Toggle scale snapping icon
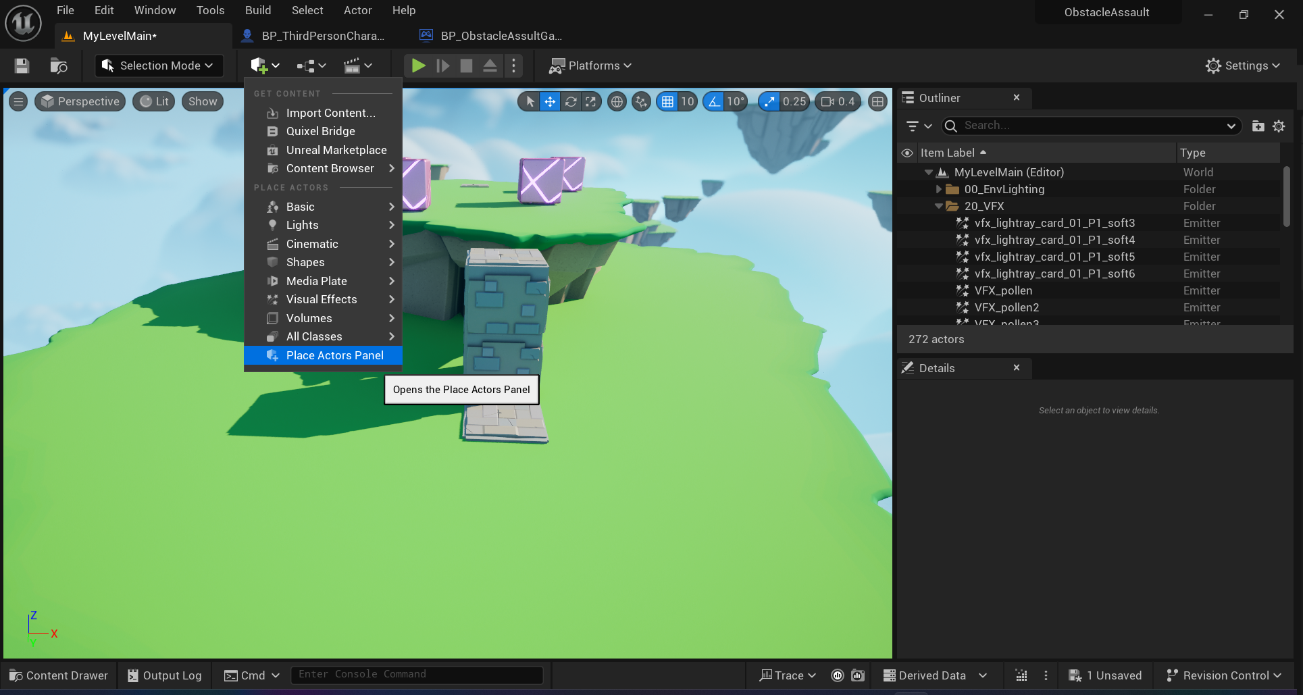Screen dimensions: 1303x695 769,101
